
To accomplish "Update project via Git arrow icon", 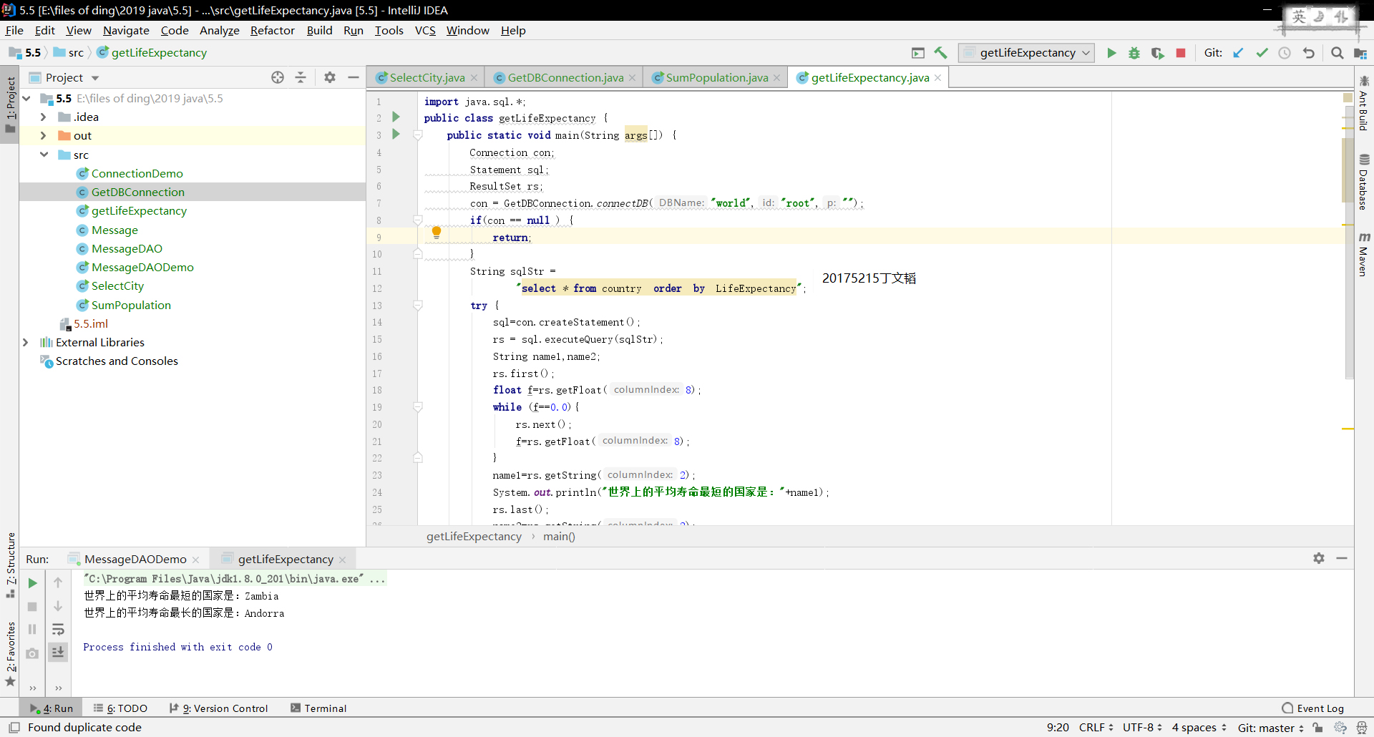I will pos(1238,53).
